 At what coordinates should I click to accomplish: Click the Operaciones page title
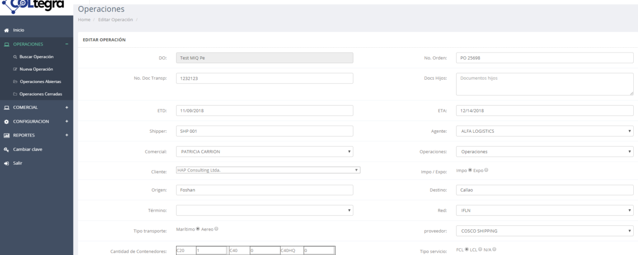101,9
